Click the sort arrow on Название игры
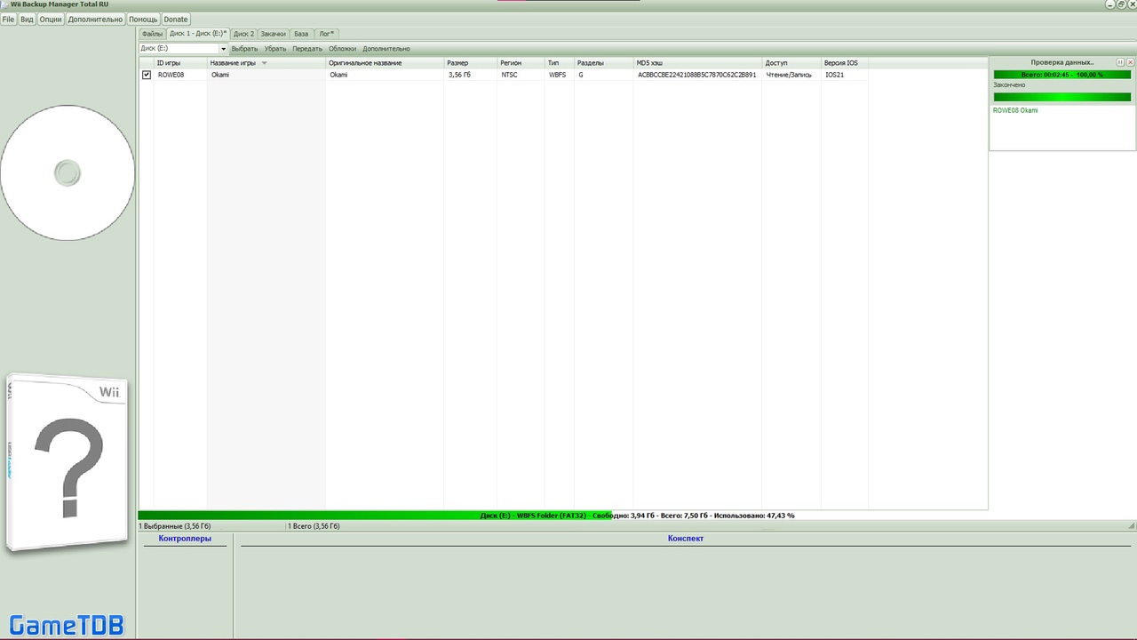 pos(264,63)
